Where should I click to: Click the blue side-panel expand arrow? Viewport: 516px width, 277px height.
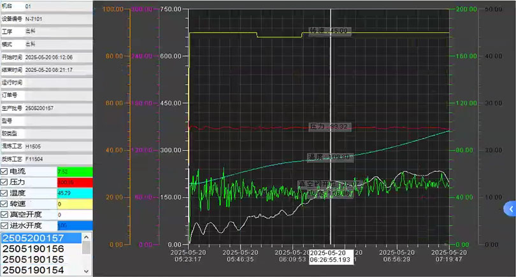coord(509,208)
